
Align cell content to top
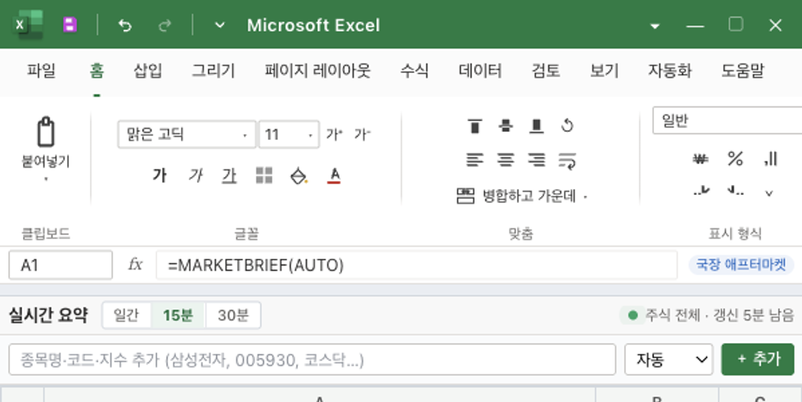tap(475, 126)
